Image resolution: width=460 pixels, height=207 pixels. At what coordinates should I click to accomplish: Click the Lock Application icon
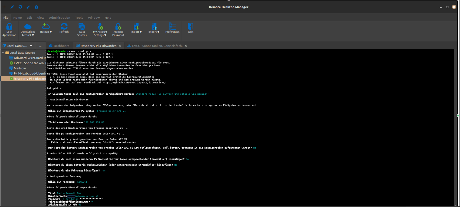(x=9, y=27)
